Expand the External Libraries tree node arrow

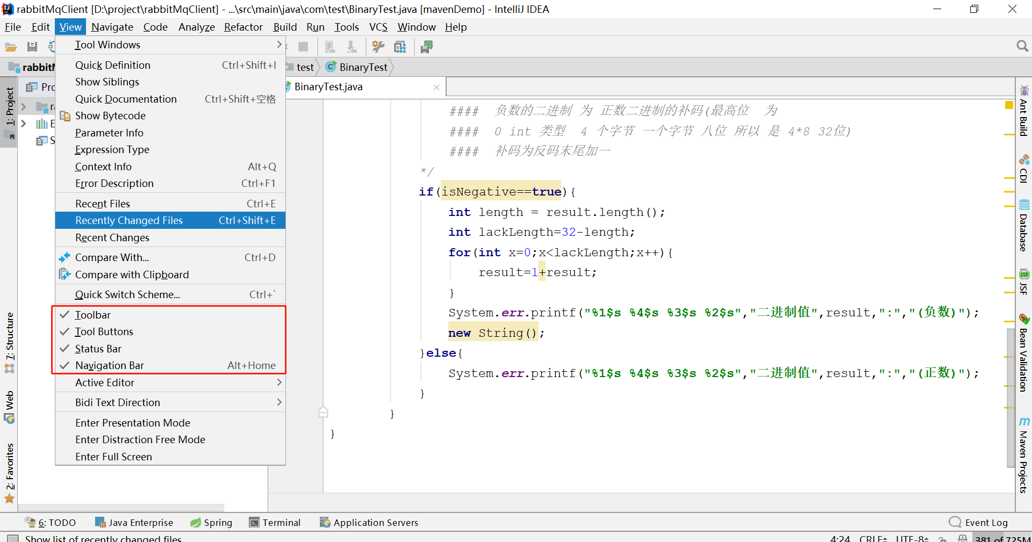[24, 124]
